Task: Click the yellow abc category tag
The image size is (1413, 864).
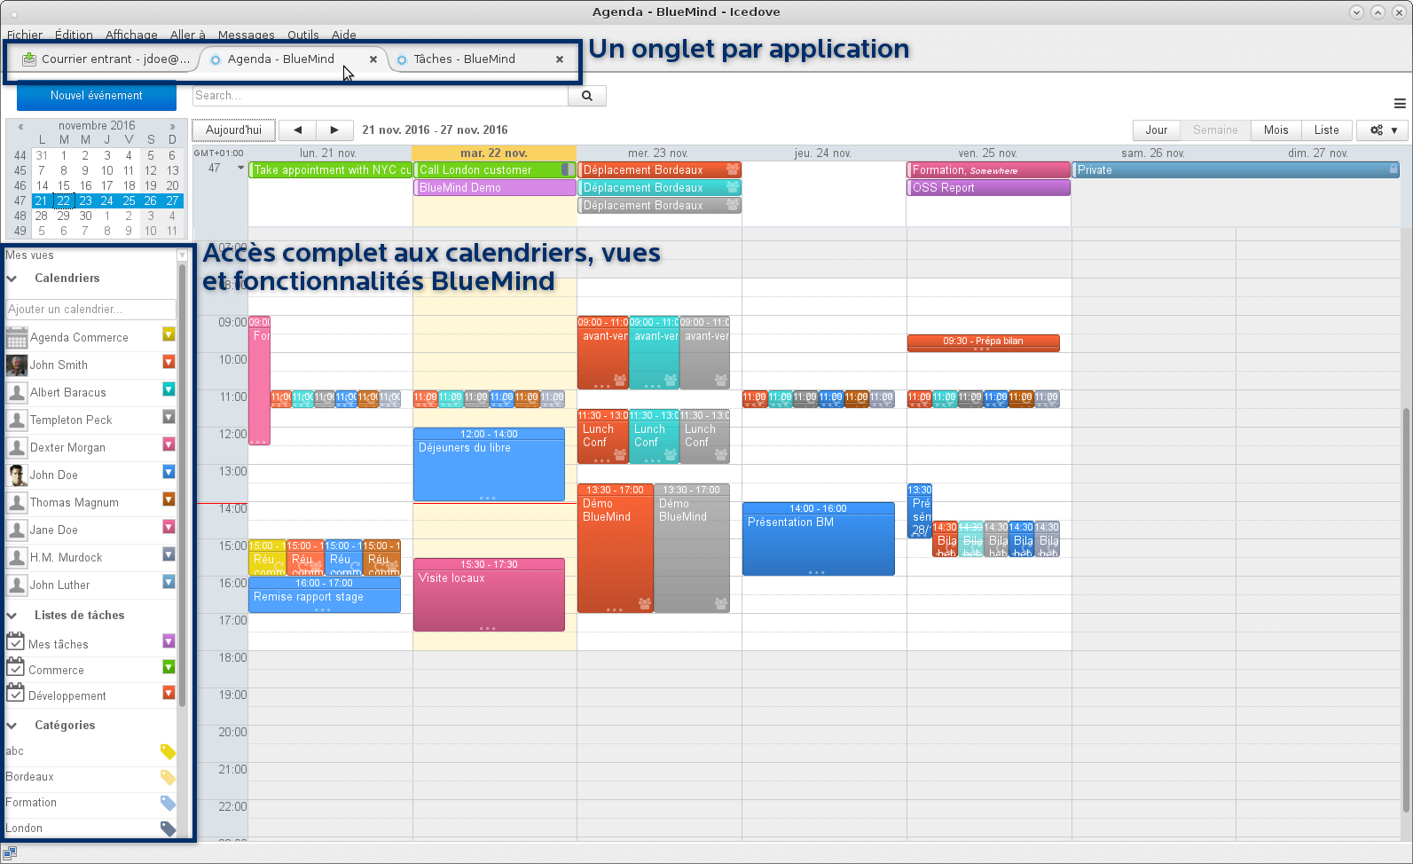Action: 167,751
